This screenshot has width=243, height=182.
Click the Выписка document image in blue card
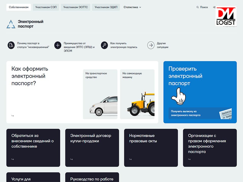click(x=226, y=114)
